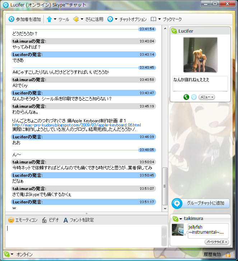Click the orange history lock icon
This screenshot has height=261, width=238.
click(x=228, y=254)
